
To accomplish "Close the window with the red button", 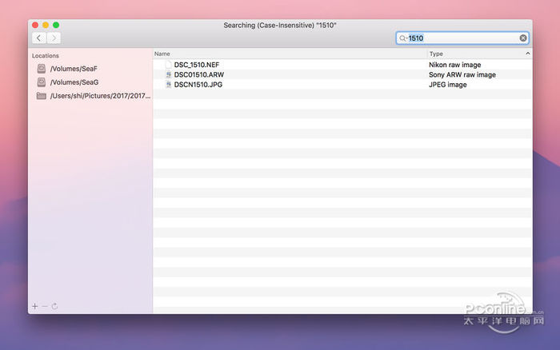I will (35, 25).
